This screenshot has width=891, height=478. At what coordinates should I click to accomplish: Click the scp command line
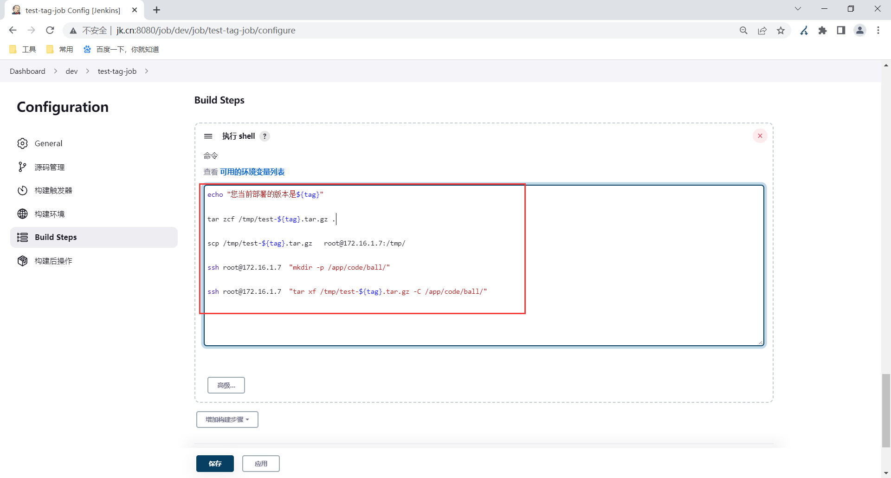click(x=306, y=243)
